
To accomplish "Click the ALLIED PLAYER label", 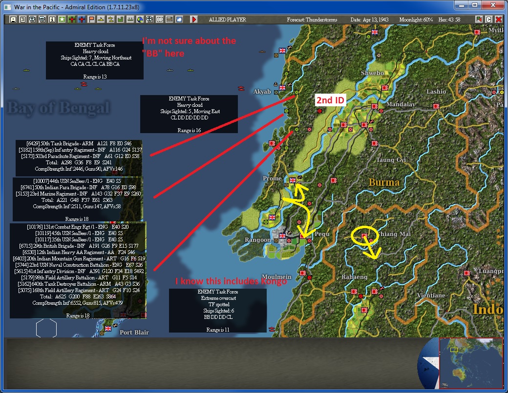I will (x=228, y=20).
